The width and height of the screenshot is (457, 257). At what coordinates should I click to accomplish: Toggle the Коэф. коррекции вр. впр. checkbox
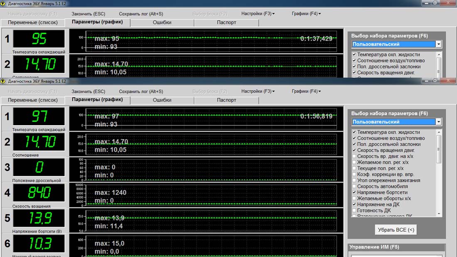pyautogui.click(x=354, y=175)
